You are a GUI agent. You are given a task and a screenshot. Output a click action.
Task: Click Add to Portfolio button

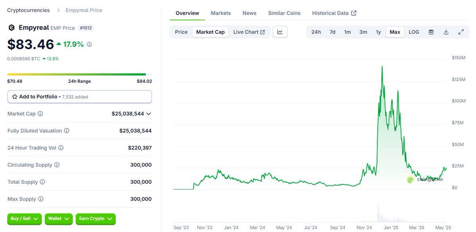point(80,97)
